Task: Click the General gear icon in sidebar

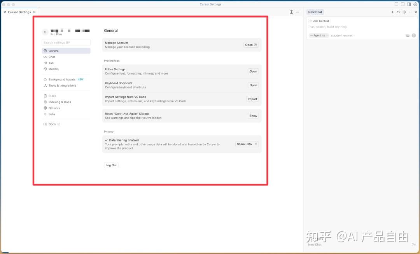Action: pyautogui.click(x=45, y=51)
